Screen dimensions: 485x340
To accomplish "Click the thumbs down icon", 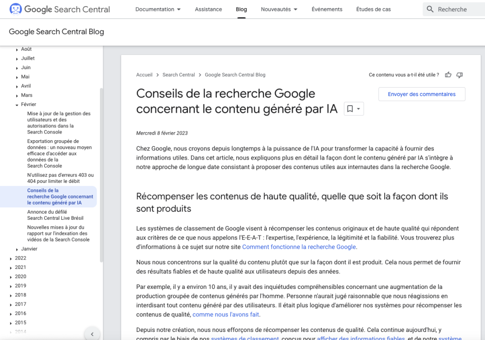I will pyautogui.click(x=459, y=75).
